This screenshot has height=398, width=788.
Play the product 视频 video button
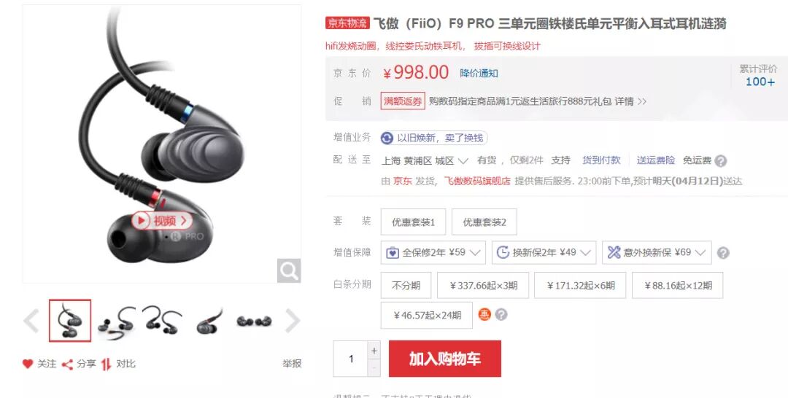[162, 220]
